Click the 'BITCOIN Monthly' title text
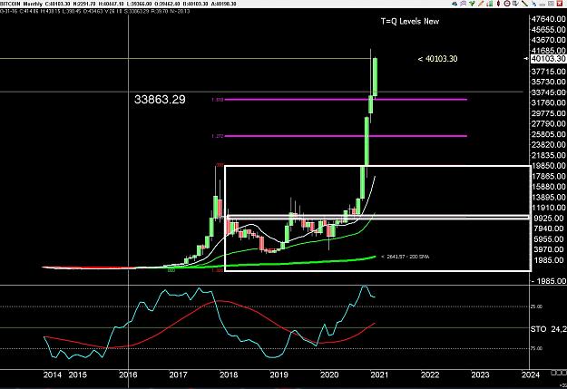 [x=21, y=4]
